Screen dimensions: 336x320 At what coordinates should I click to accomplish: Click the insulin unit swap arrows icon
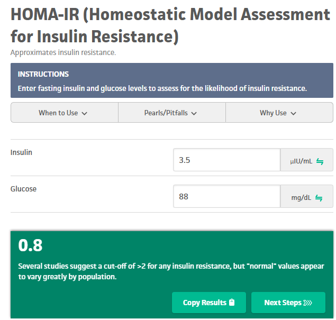[320, 161]
